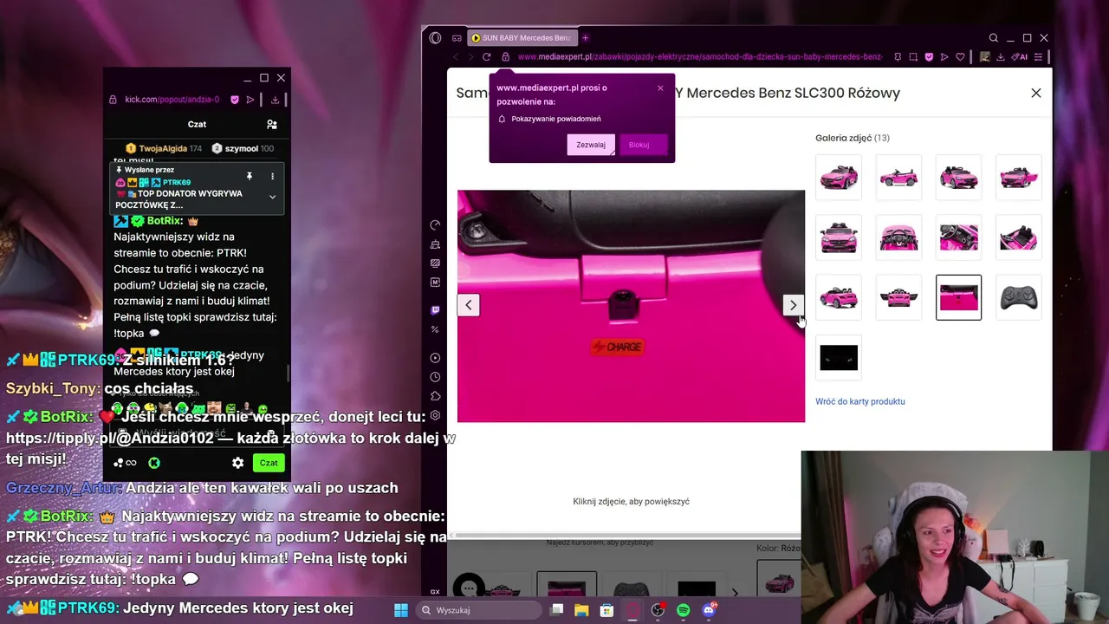Open Settings gear in Opera sidebar
1109x624 pixels.
(435, 415)
